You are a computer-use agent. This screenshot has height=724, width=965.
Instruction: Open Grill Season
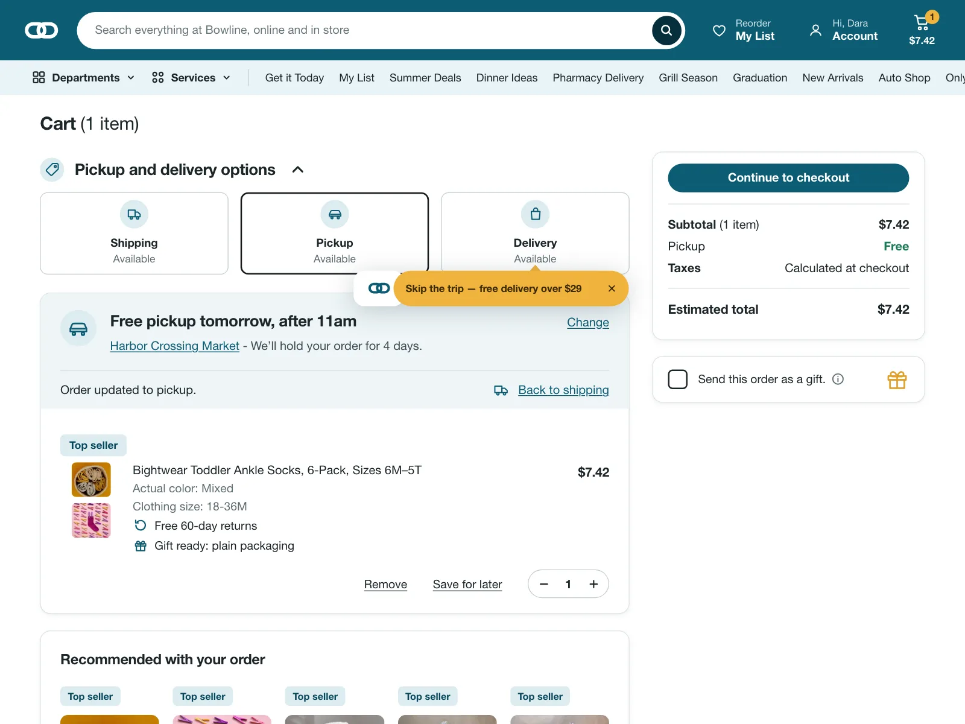coord(688,78)
